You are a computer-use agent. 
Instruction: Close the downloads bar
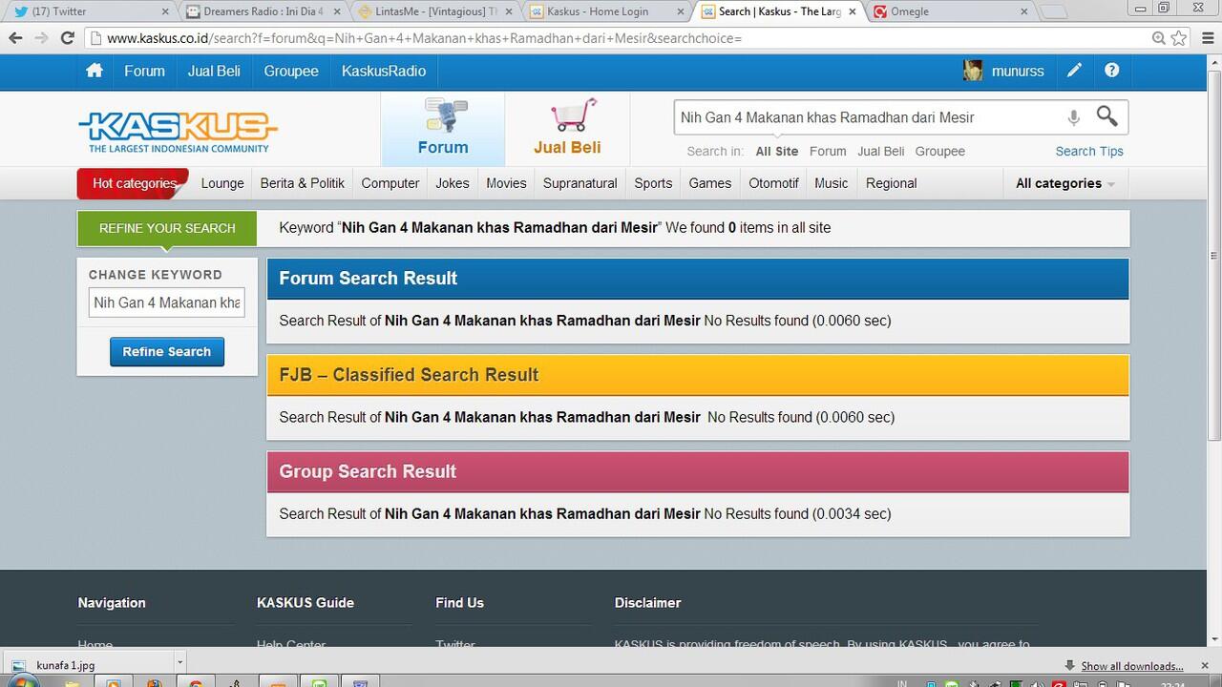click(1204, 665)
